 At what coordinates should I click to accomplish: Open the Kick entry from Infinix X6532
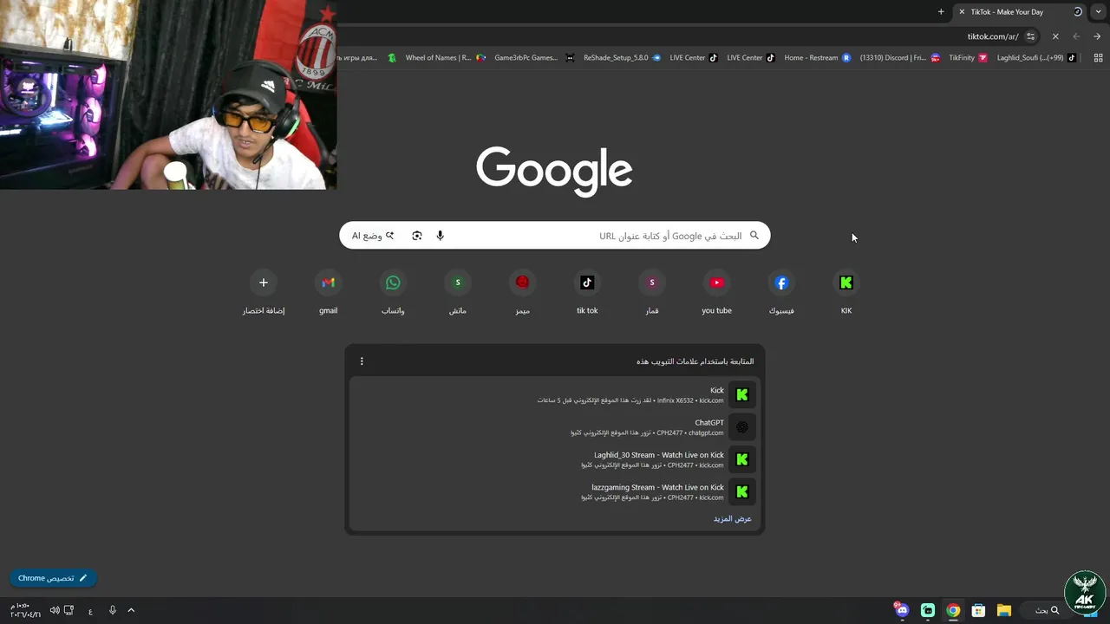point(555,395)
